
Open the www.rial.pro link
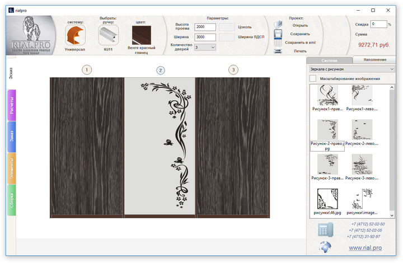[364, 247]
